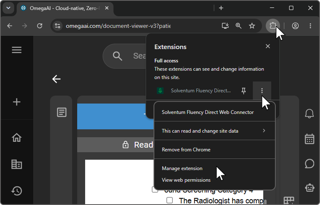This screenshot has height=205, width=320.
Task: Tick the 'The Radiologist has comp' checkbox
Action: pos(169,200)
